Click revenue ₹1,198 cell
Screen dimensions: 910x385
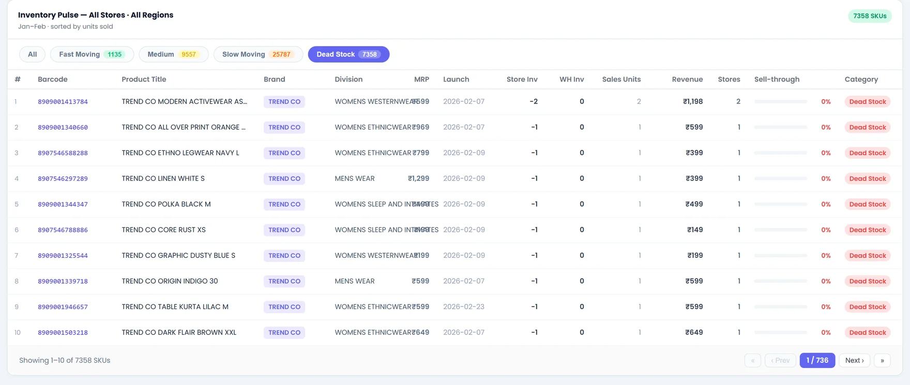click(692, 102)
